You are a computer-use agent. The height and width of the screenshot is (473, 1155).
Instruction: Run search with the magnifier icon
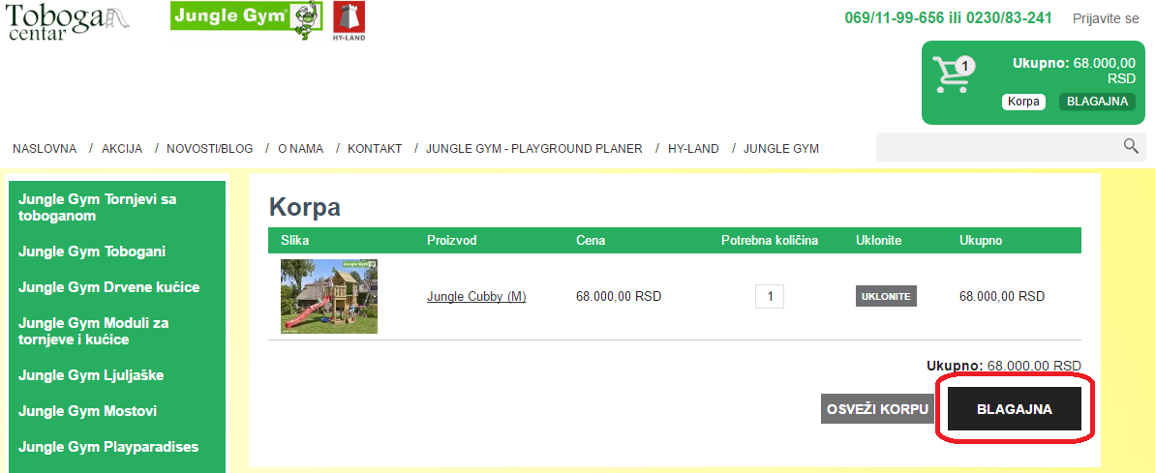[x=1132, y=146]
